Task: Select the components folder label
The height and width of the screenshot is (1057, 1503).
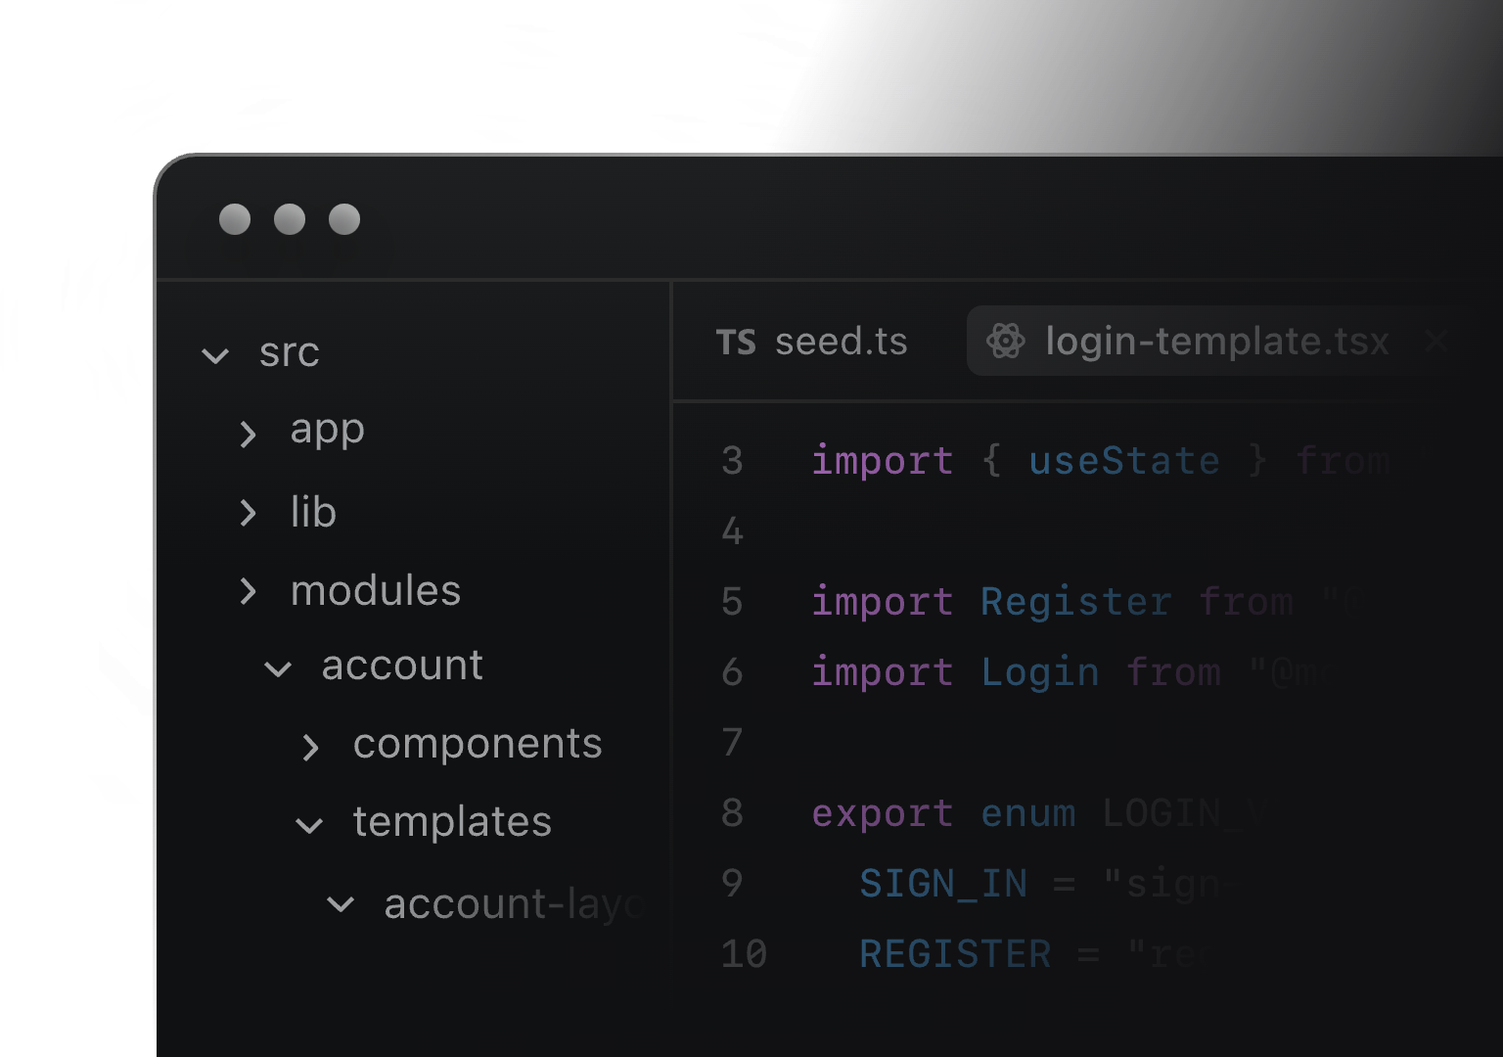Action: pyautogui.click(x=478, y=744)
